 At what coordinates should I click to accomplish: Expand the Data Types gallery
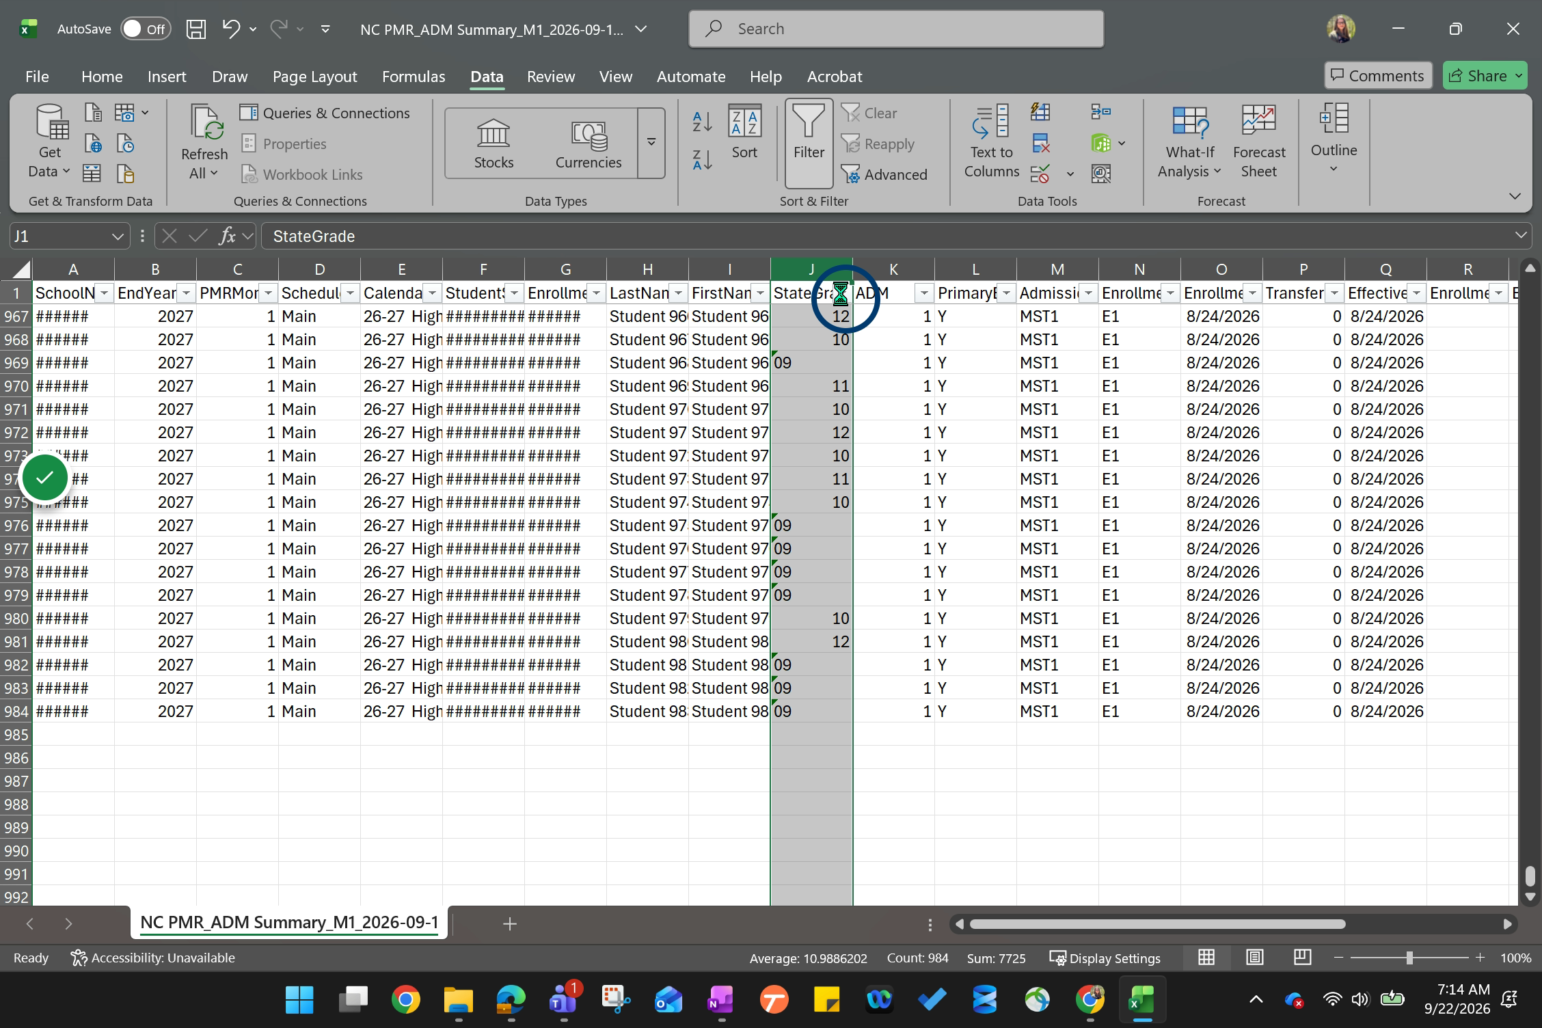click(651, 143)
